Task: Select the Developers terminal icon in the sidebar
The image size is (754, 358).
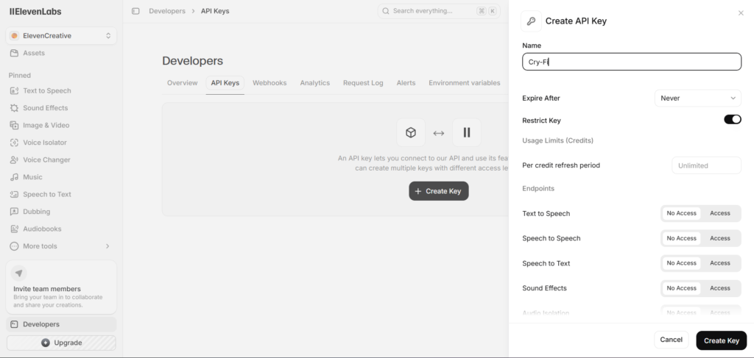Action: [15, 324]
